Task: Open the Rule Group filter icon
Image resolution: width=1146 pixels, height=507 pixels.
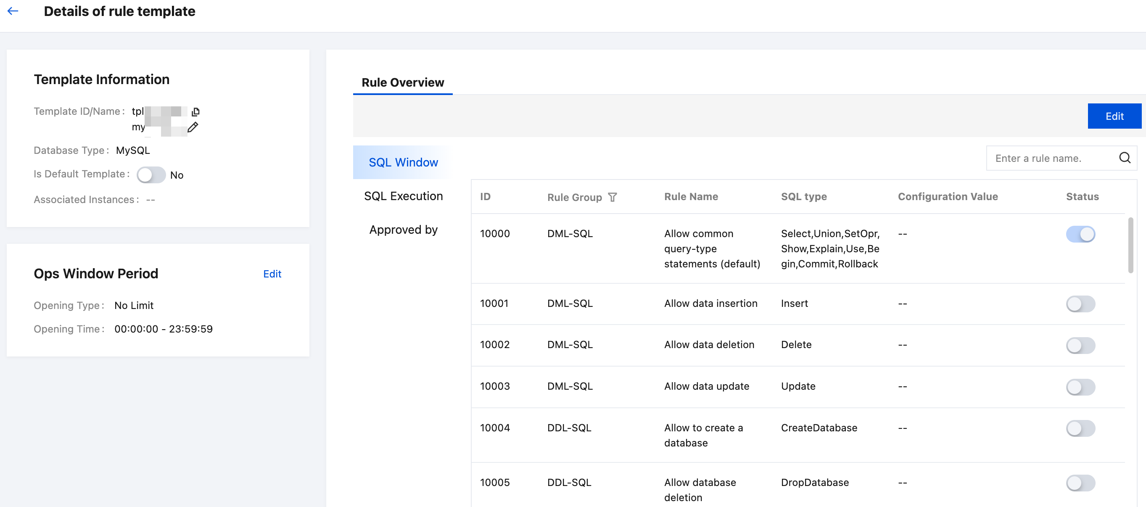Action: pyautogui.click(x=613, y=197)
